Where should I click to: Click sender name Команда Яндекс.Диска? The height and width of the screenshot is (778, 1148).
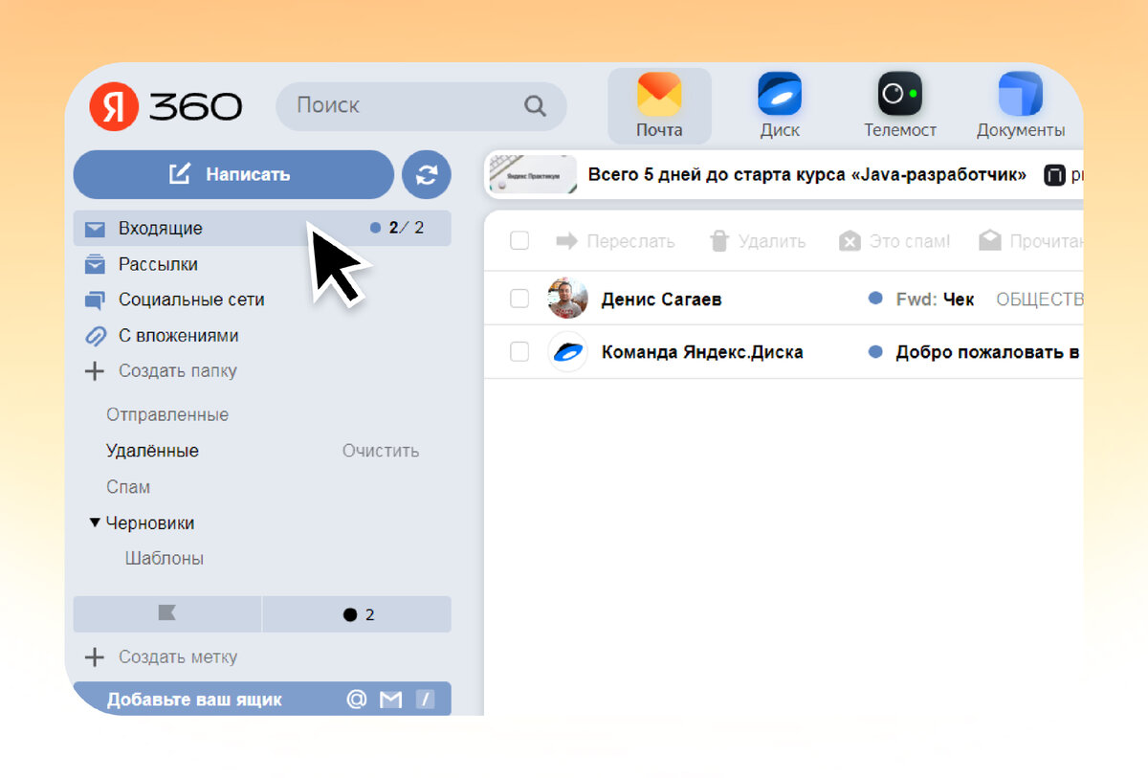(702, 352)
